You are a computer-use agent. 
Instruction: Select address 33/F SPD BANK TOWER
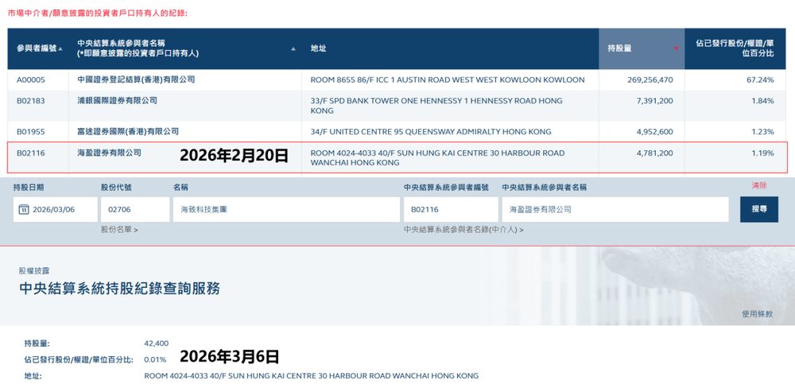pyautogui.click(x=436, y=106)
